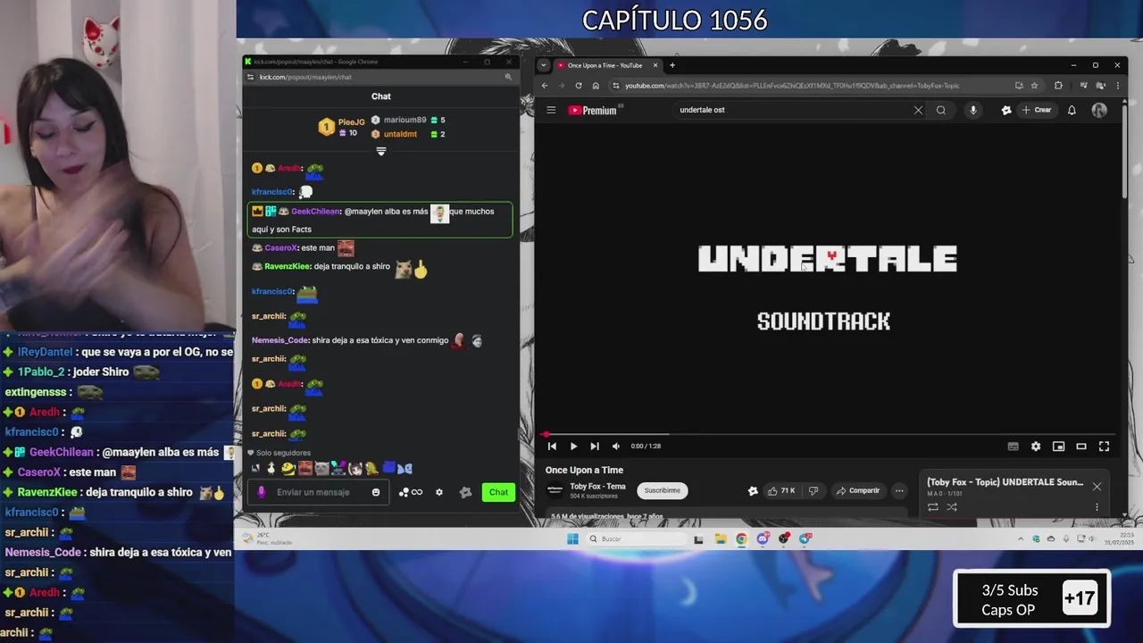
Task: Ask about the video with sparkle icon
Action: [753, 490]
